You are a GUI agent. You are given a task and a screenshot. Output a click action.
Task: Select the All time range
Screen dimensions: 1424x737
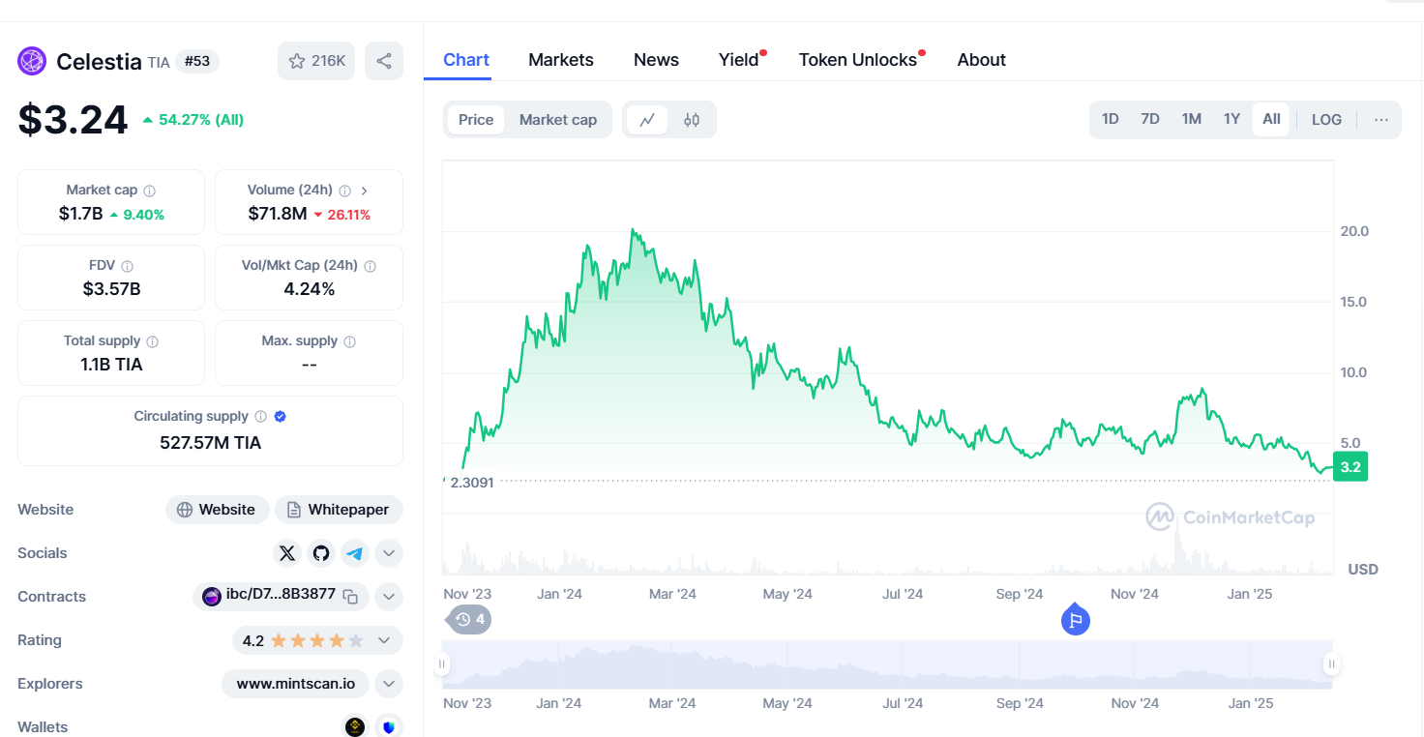(1271, 119)
